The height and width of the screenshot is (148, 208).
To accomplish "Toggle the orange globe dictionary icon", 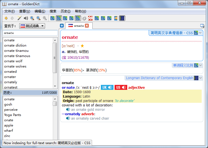I will (x=116, y=18).
